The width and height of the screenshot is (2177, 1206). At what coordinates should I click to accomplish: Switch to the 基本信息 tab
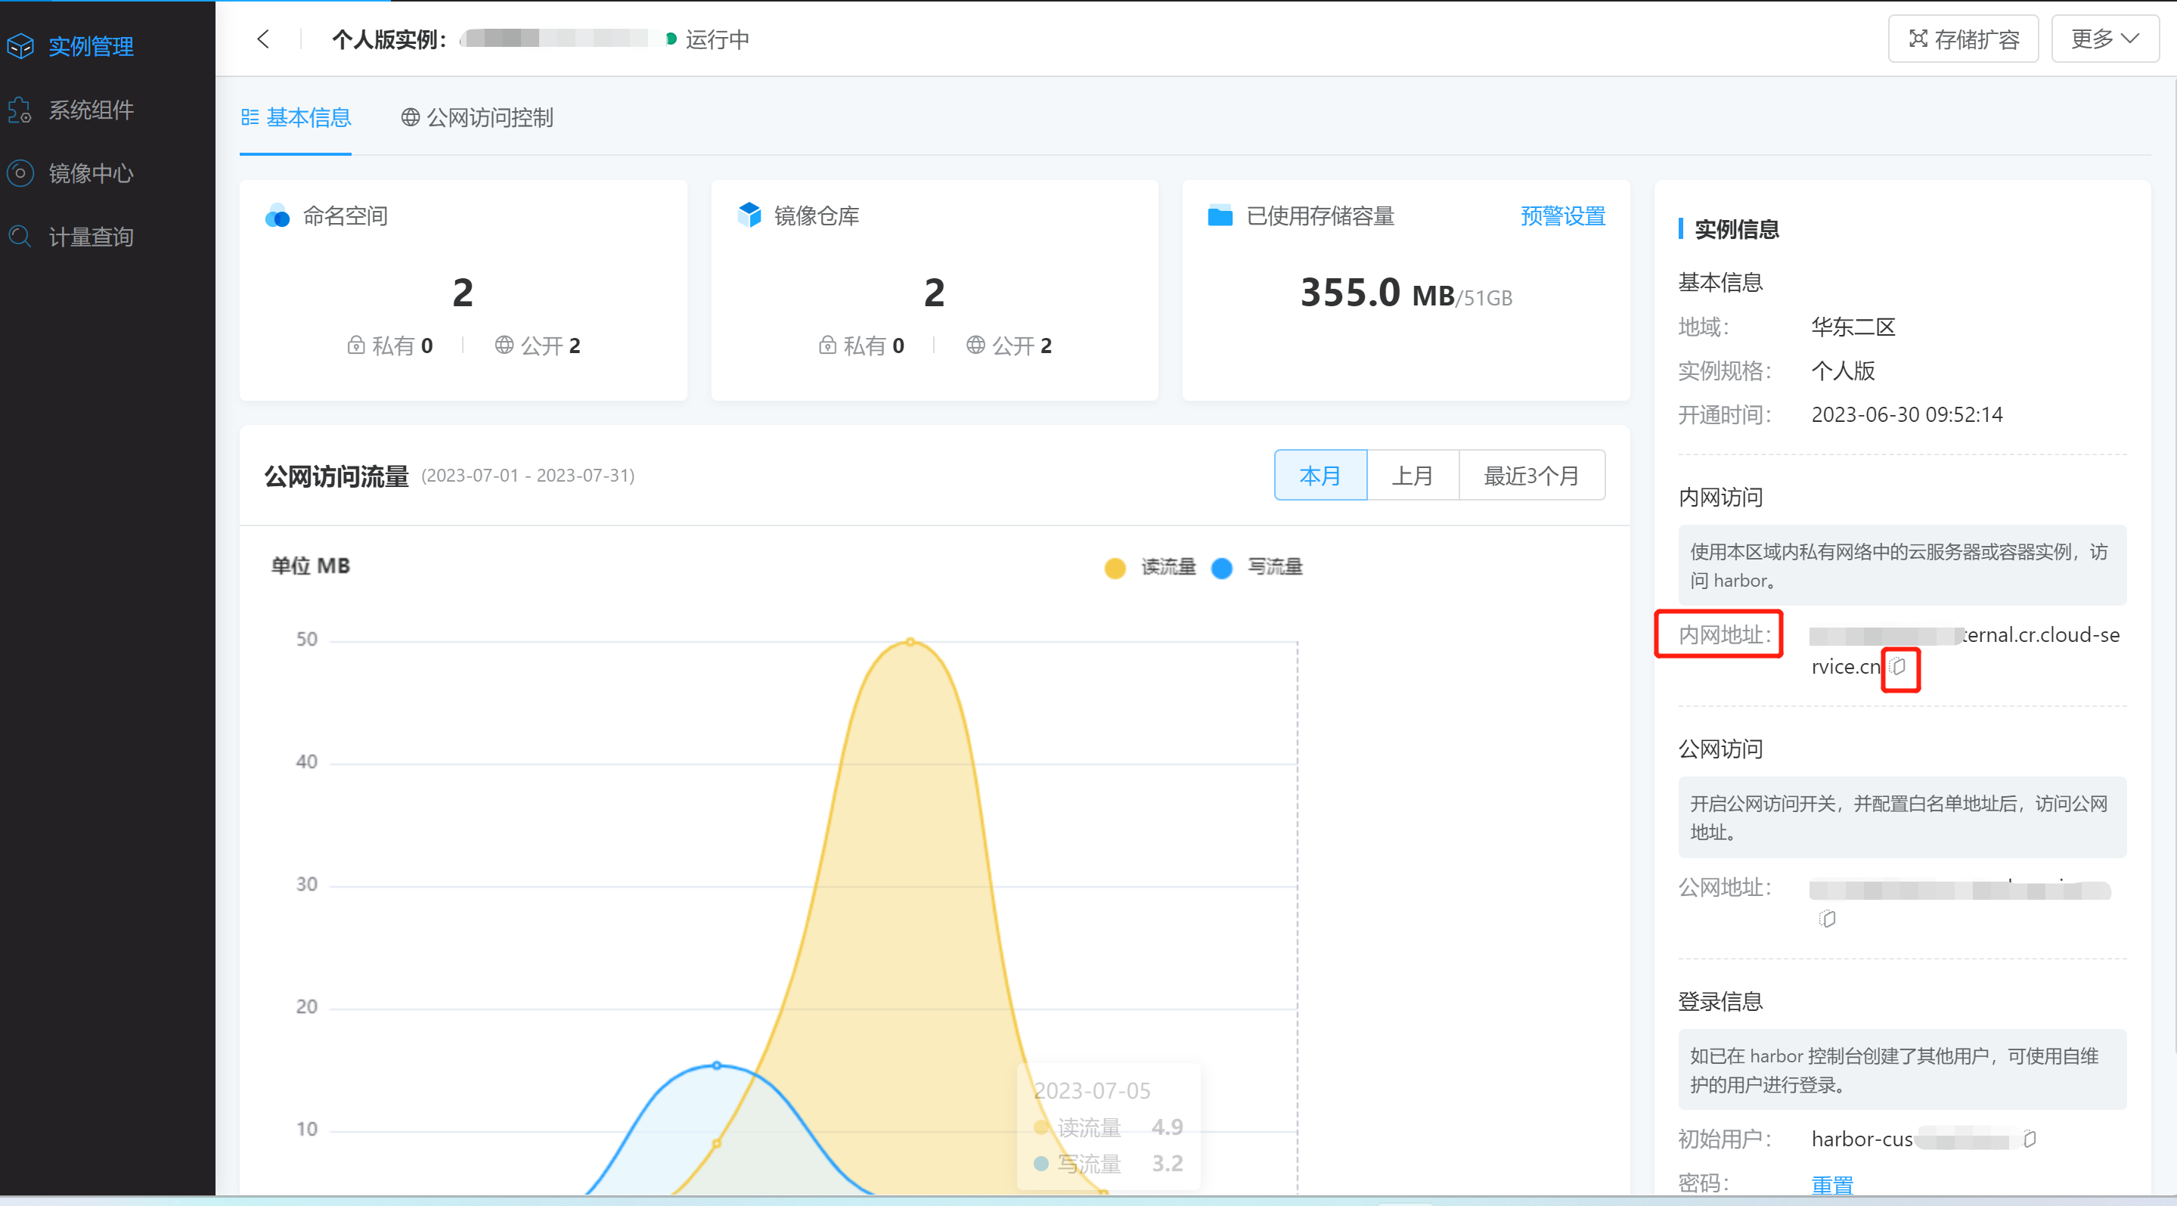(x=296, y=117)
